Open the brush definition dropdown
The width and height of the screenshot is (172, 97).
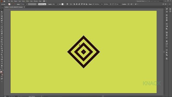click(47, 4)
